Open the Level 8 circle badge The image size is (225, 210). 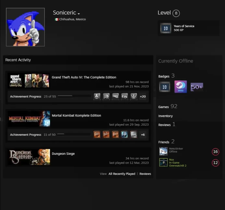pyautogui.click(x=176, y=13)
